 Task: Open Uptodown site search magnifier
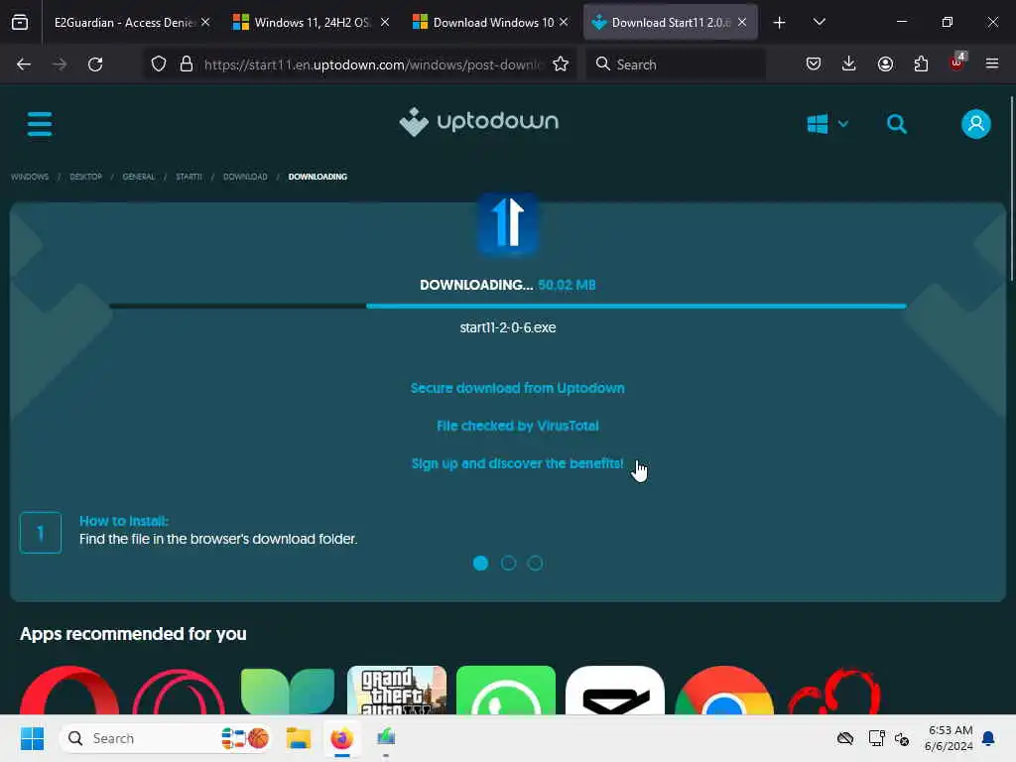pos(897,124)
